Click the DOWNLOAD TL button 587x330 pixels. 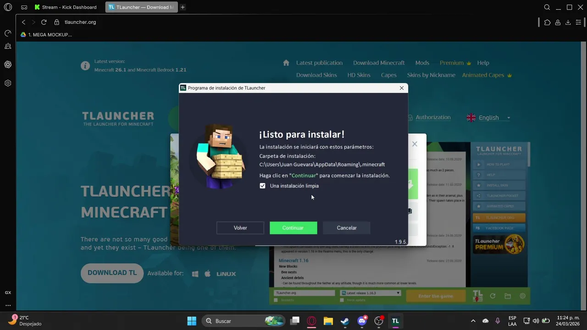(112, 273)
